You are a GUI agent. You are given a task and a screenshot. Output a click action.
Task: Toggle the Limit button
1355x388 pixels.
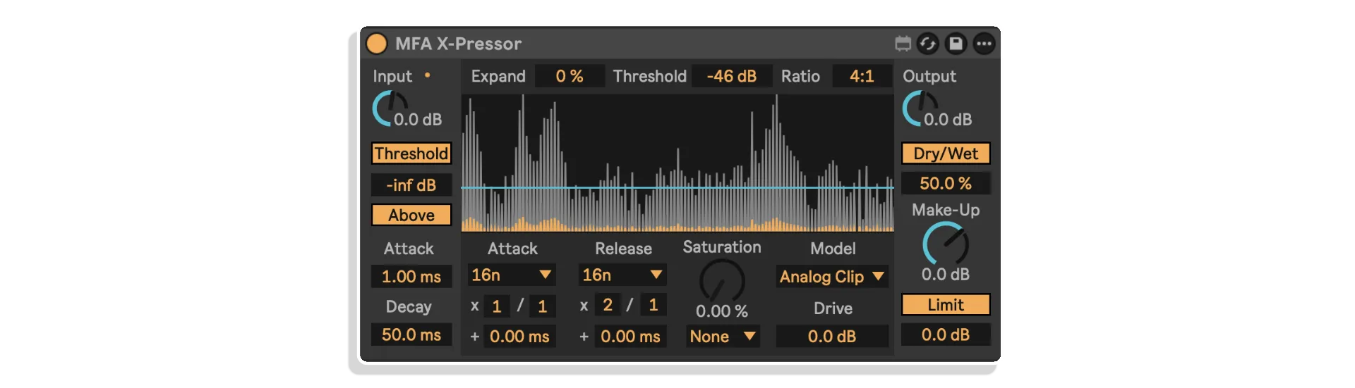tap(946, 305)
